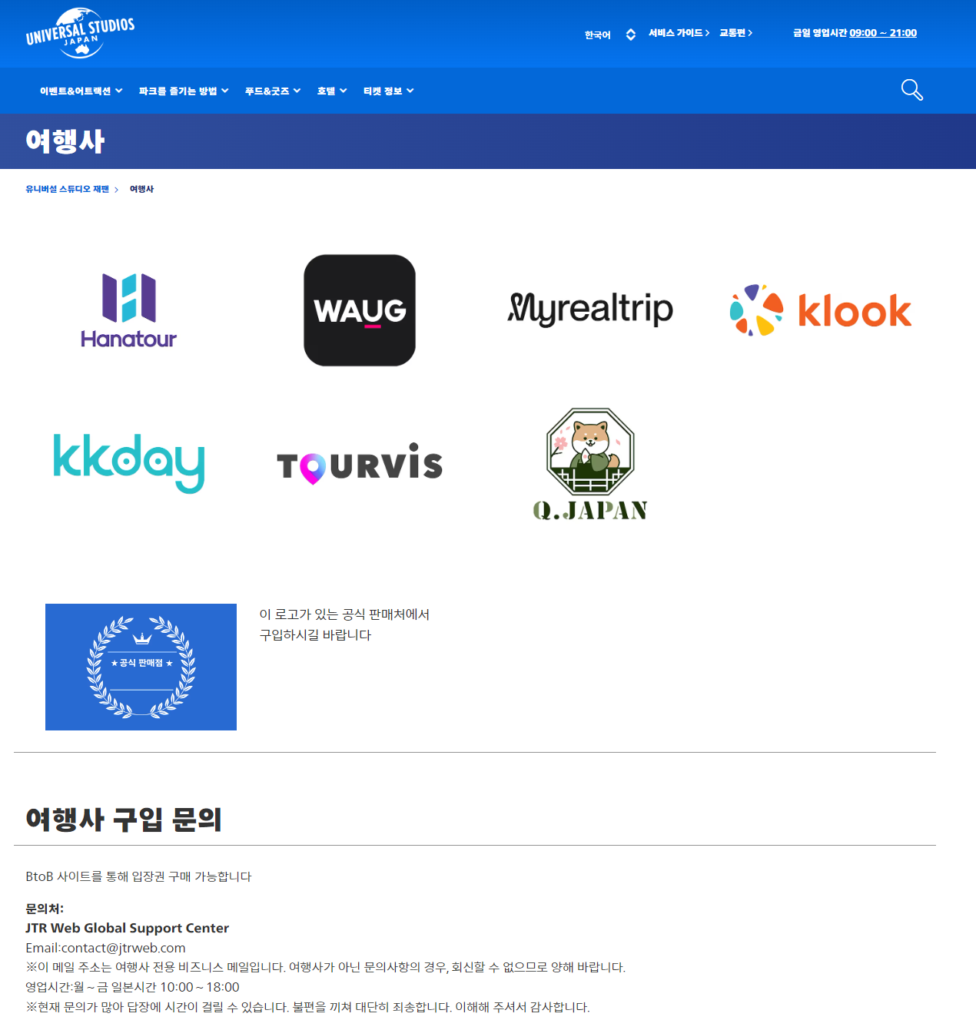This screenshot has width=976, height=1030.
Task: Expand the 푸드&굿즈 menu
Action: click(273, 91)
